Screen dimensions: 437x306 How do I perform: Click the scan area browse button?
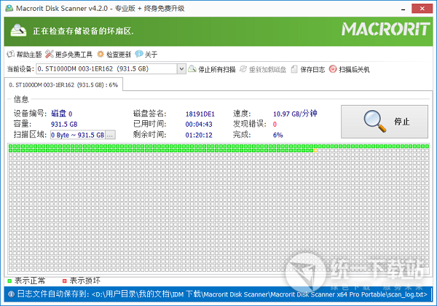point(110,135)
